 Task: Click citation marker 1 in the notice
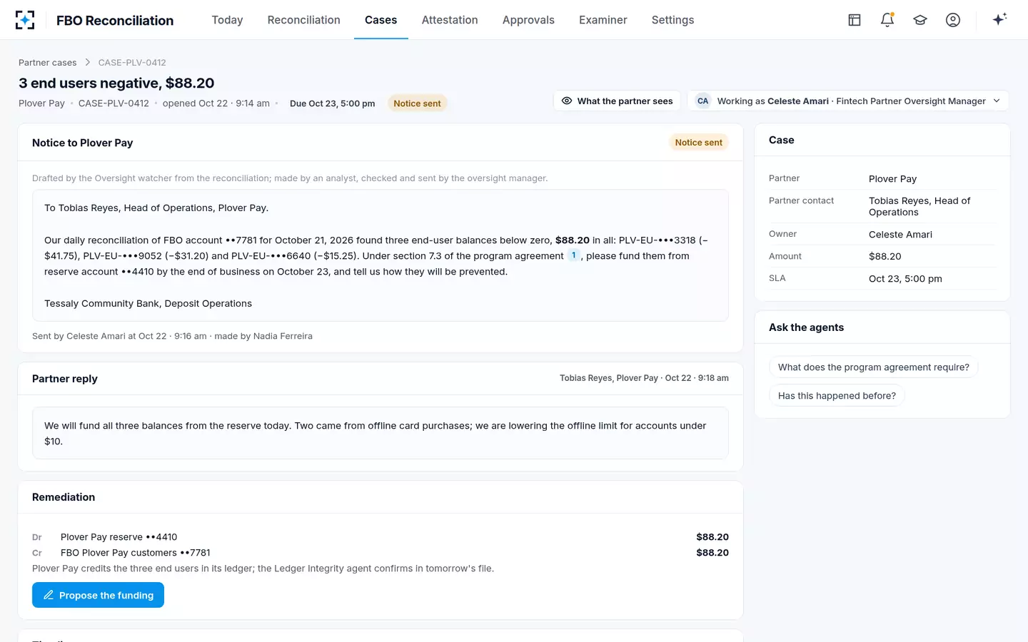[x=573, y=255]
